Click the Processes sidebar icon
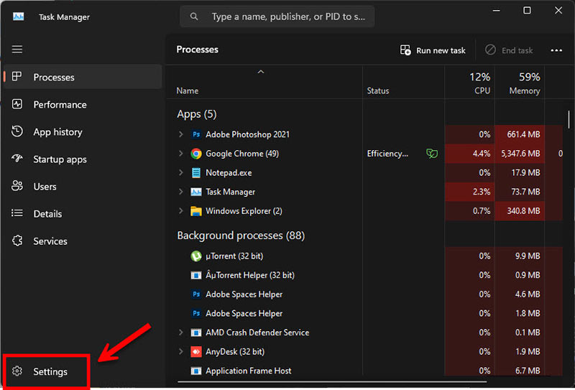This screenshot has width=575, height=390. point(17,77)
